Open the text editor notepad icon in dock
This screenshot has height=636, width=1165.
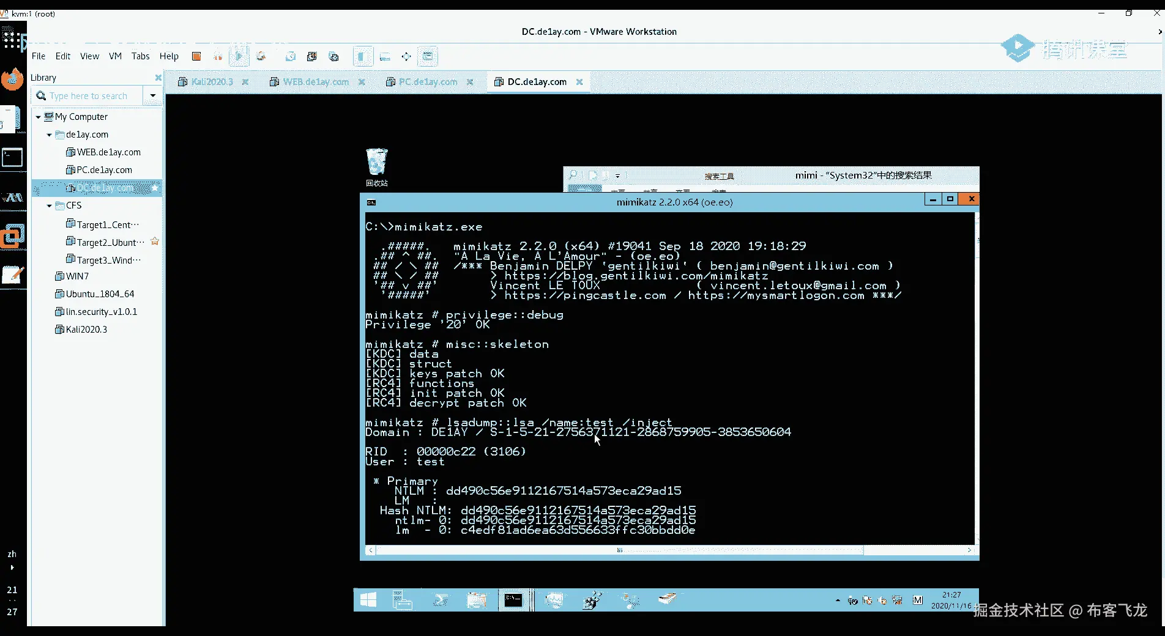point(13,275)
